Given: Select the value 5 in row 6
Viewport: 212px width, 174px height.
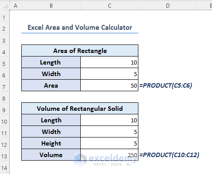Looking at the screenshot, I should tap(110, 74).
